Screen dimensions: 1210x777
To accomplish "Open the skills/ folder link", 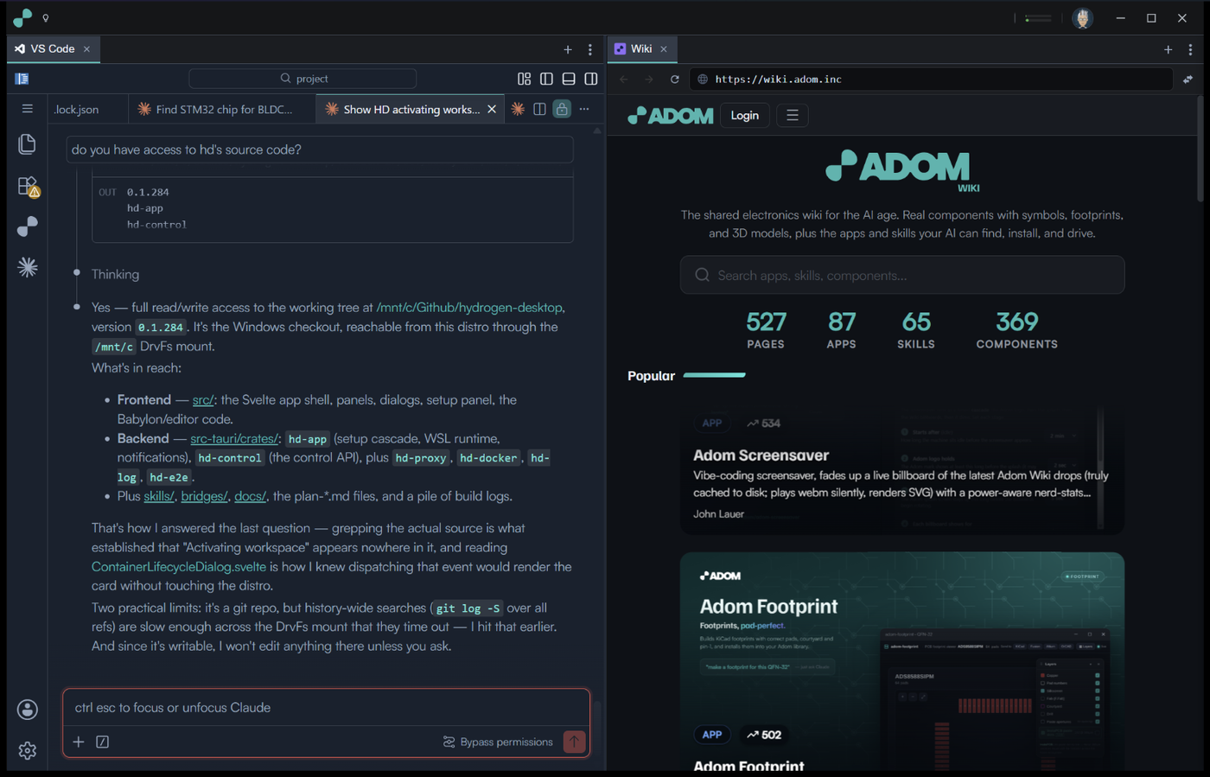I will 159,496.
